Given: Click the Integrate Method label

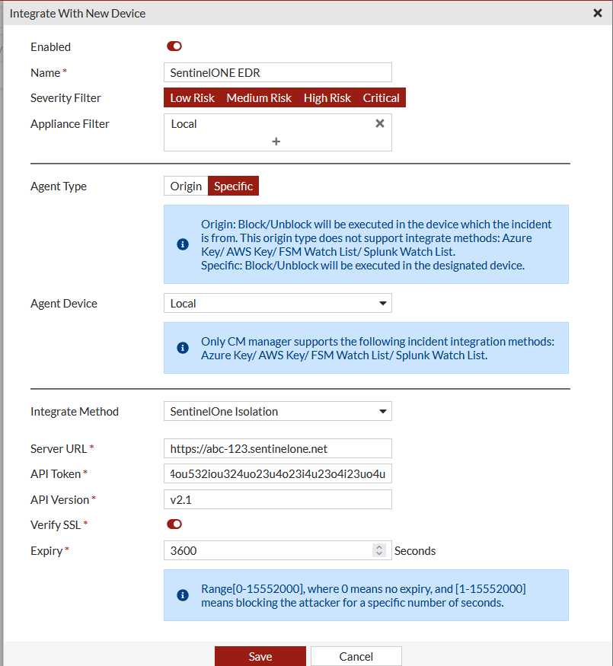Looking at the screenshot, I should 75,412.
